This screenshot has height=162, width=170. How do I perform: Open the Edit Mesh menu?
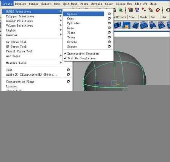tap(70, 4)
